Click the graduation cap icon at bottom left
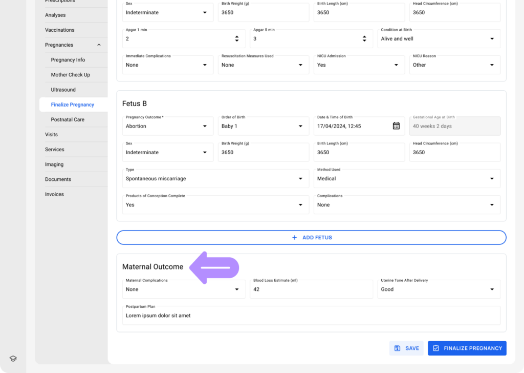 13,359
